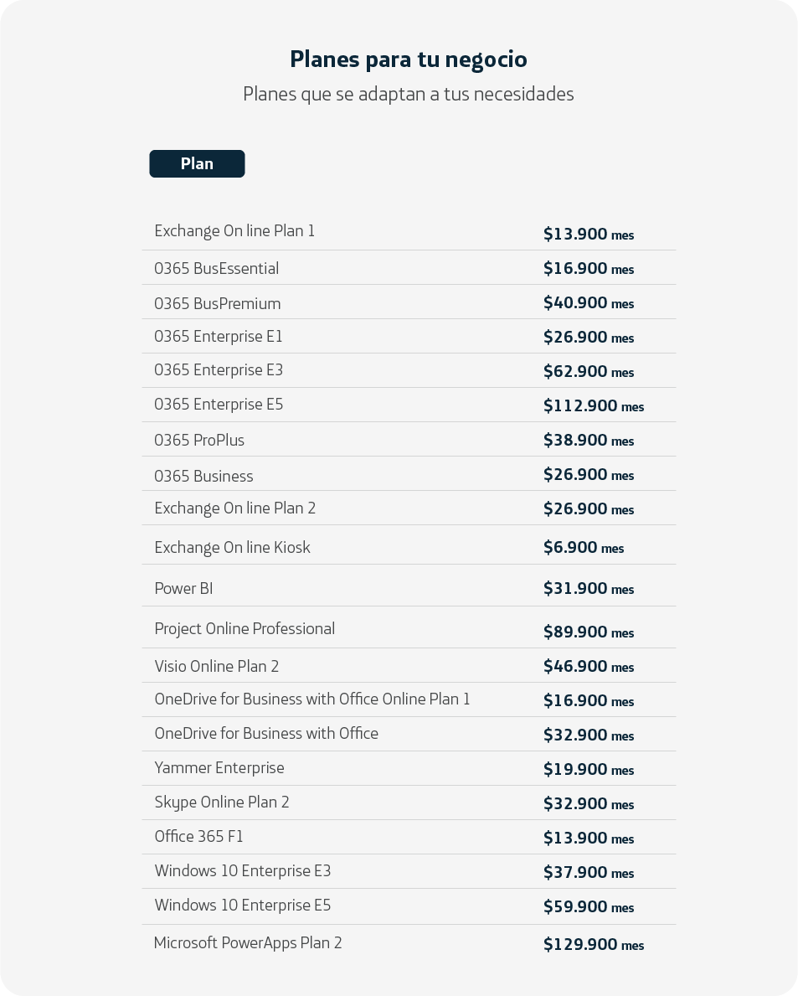This screenshot has height=996, width=798.
Task: Pick the O365 ProPlus plan
Action: [x=409, y=439]
